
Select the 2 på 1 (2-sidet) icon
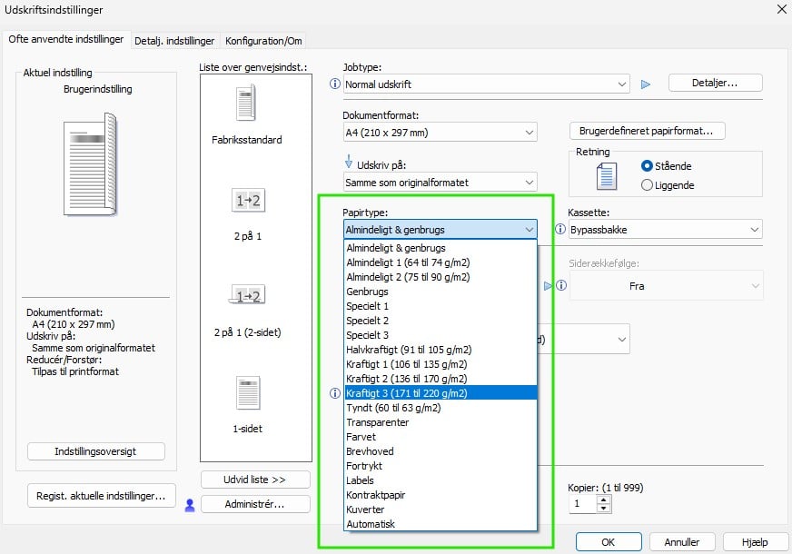point(248,296)
